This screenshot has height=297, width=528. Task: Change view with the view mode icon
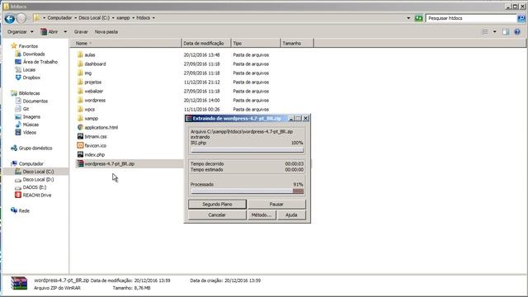point(485,31)
